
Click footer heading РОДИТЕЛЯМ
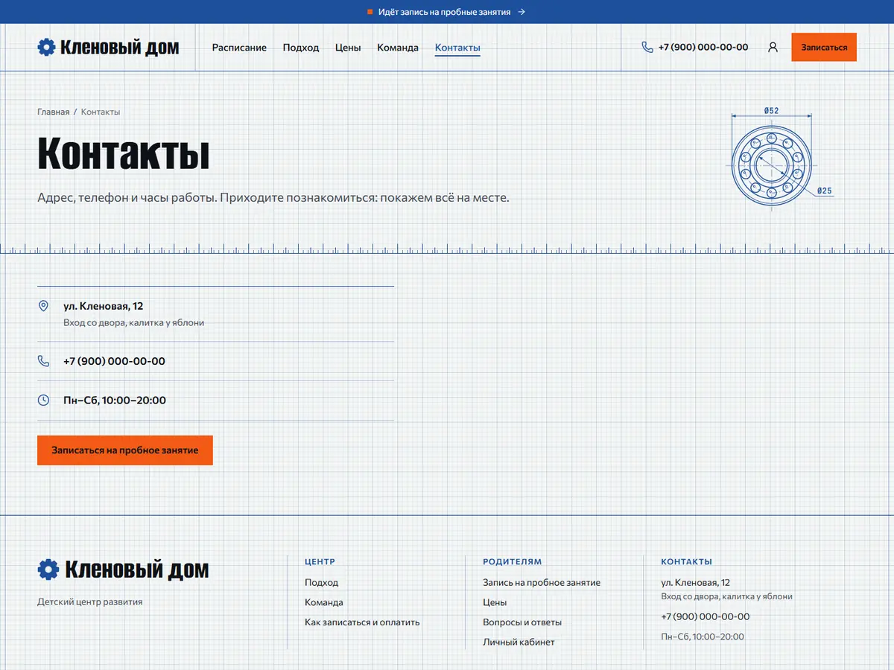(513, 561)
